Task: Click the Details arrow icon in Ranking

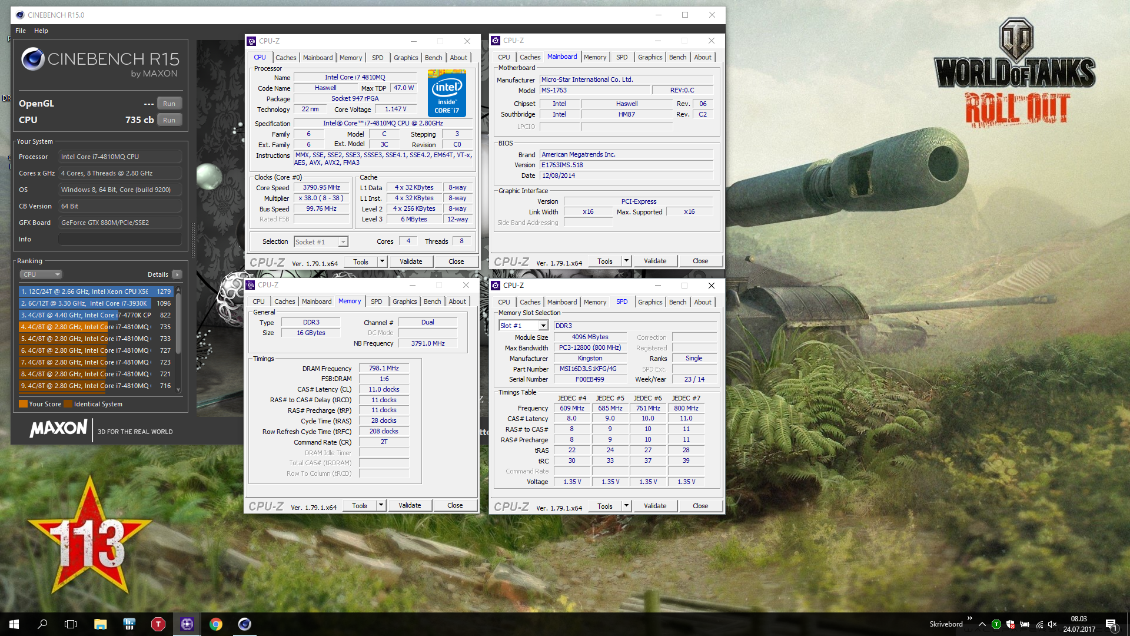Action: [x=177, y=274]
